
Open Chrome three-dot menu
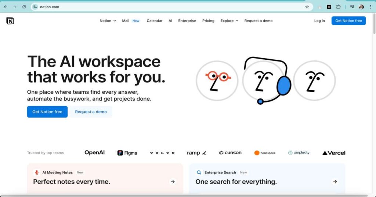pos(370,7)
